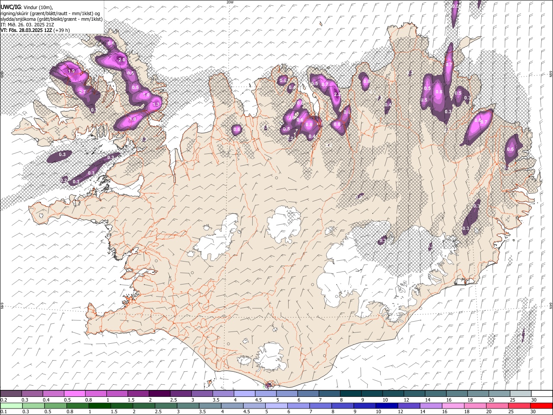Click the '0.4' label in the top legend row
Viewport: 553px width, 415px height.
(46, 400)
